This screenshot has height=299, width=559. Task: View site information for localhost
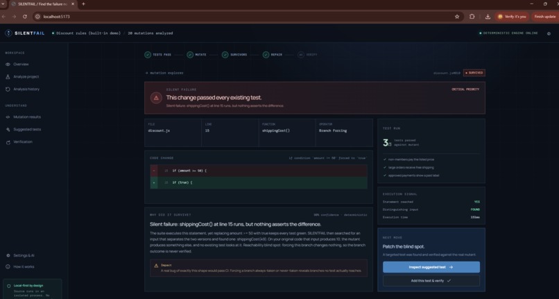click(37, 17)
